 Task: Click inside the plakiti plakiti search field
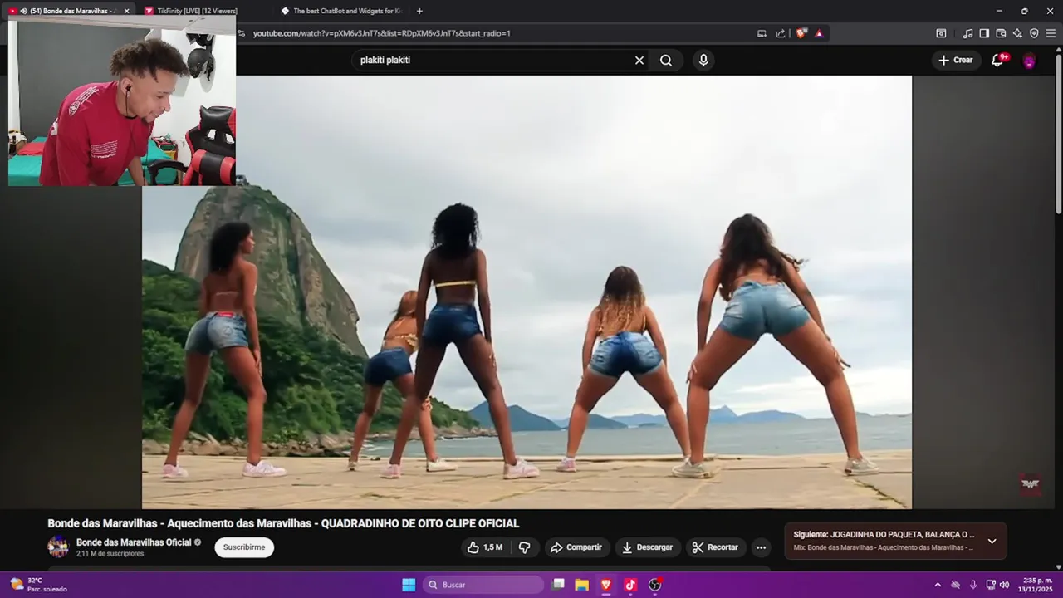click(494, 60)
